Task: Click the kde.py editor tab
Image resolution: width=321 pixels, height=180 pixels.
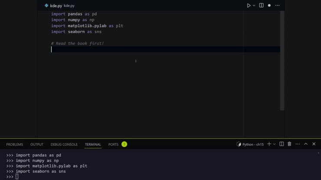Action: (x=56, y=6)
